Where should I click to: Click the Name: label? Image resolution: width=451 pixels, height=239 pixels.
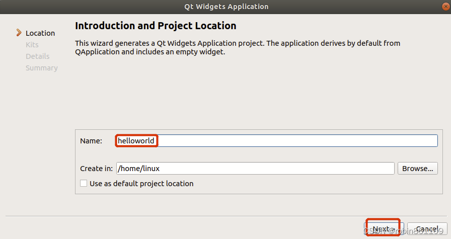(91, 141)
